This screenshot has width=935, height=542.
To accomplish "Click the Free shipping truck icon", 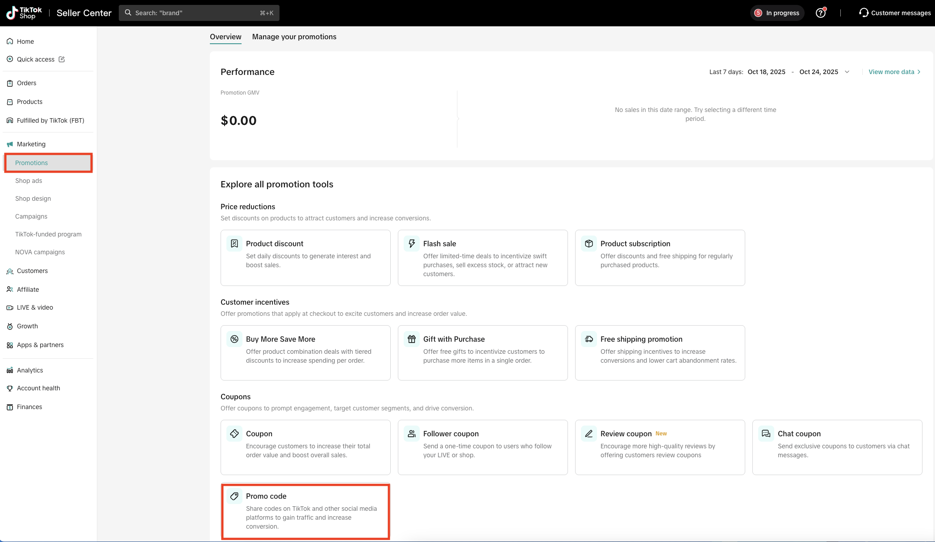I will 589,339.
